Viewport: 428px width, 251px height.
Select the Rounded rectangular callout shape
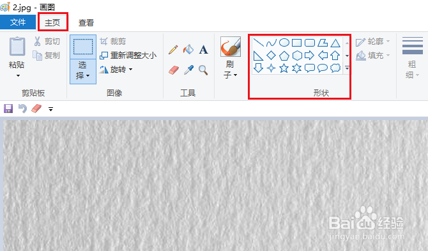pos(310,68)
